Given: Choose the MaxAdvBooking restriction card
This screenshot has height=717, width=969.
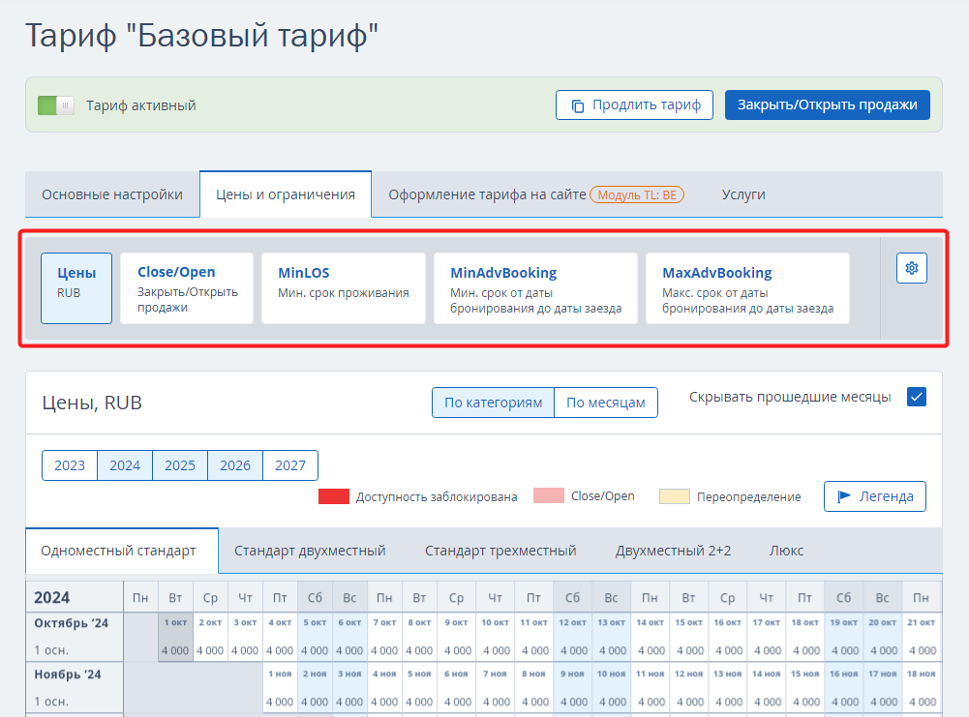Looking at the screenshot, I should [746, 288].
